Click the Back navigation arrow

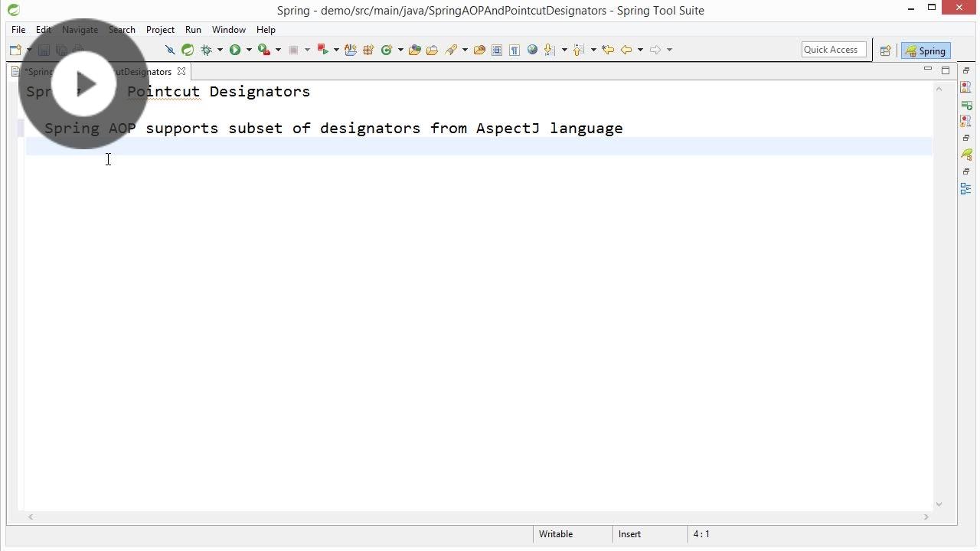pos(626,50)
